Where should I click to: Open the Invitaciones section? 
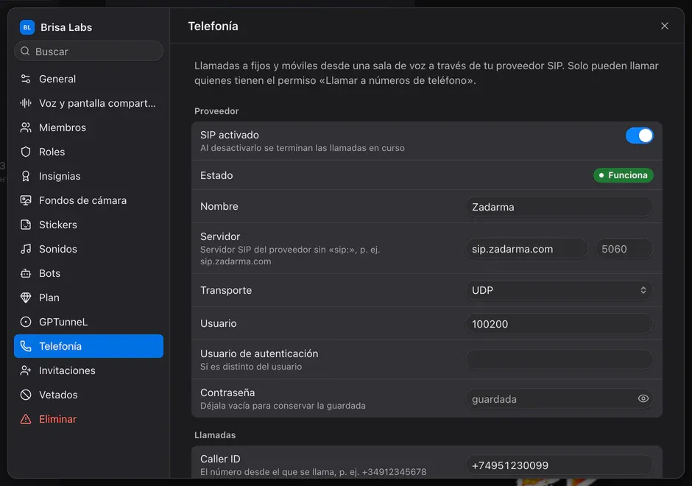(88, 370)
